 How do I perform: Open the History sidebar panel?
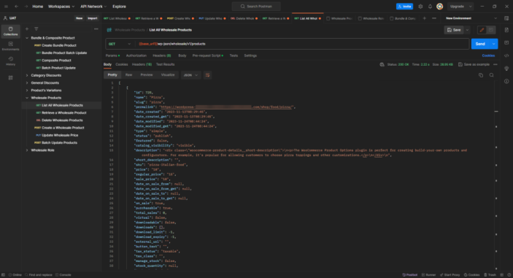[10, 61]
